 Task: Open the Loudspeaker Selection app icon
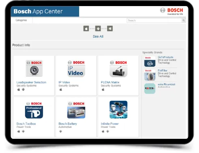34,68
